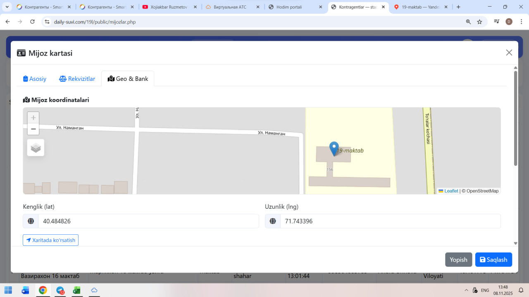Click the USB device icon in system tray
The image size is (529, 297).
475,290
